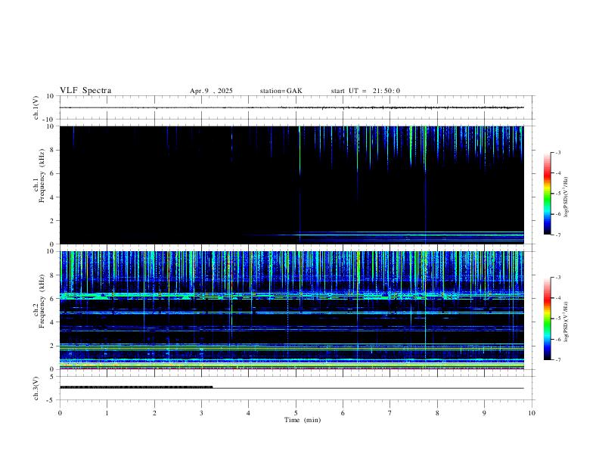This screenshot has width=599, height=463.
Task: Click inside the ch.2 spectrogram panel
Action: [291, 310]
